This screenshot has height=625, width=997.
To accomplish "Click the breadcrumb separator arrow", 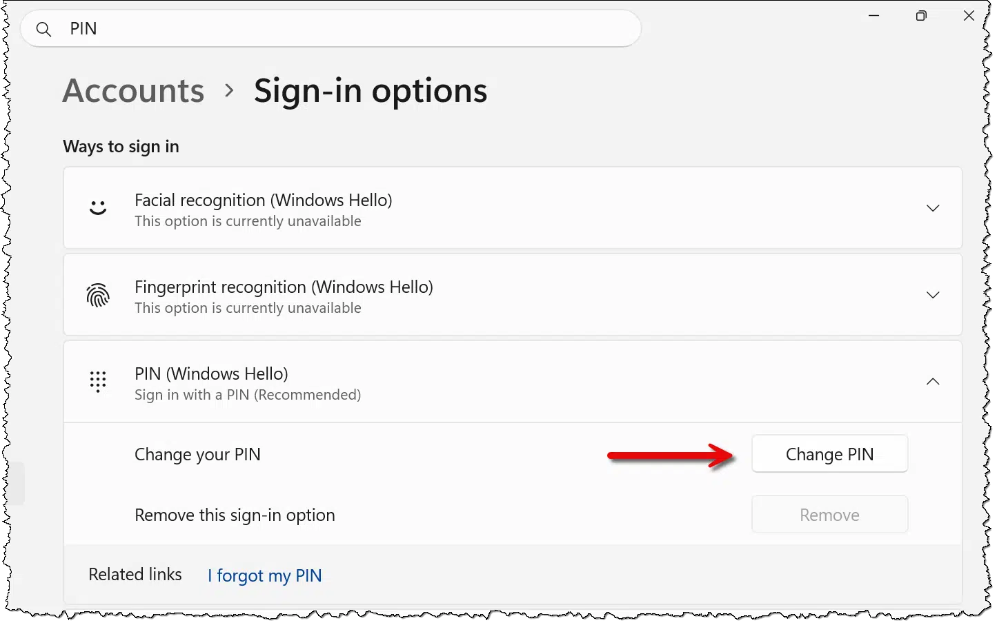I will coord(230,91).
